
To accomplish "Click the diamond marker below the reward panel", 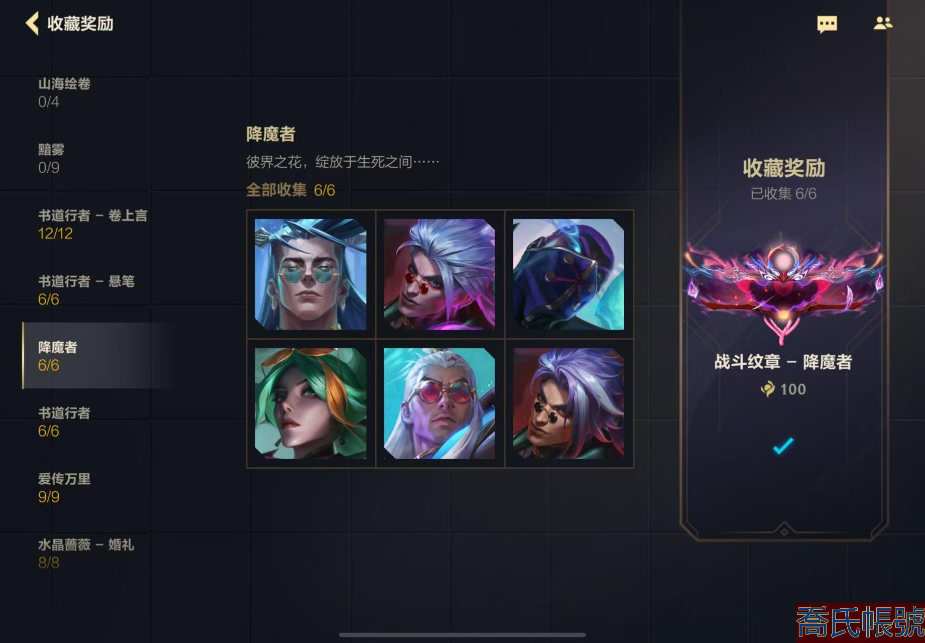I will click(x=784, y=530).
